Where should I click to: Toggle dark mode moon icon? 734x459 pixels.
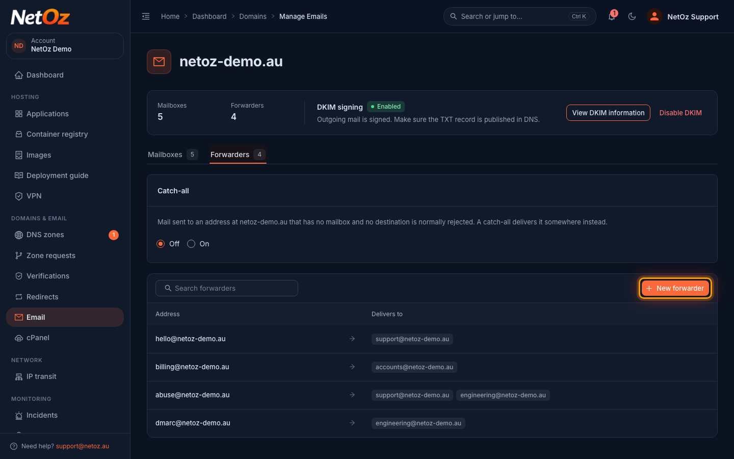pos(632,16)
